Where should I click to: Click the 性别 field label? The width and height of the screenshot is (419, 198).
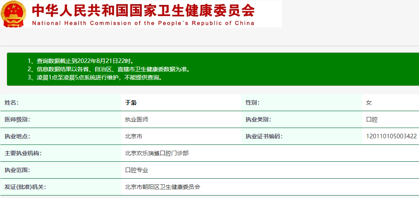(253, 102)
